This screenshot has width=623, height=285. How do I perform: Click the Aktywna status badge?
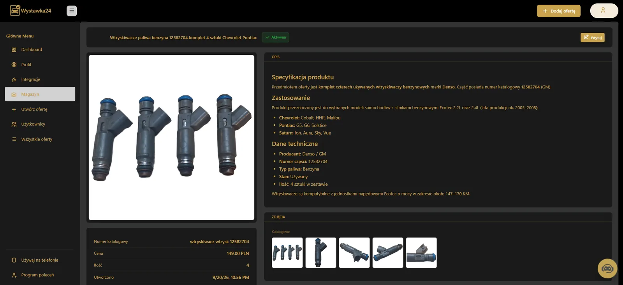click(276, 37)
